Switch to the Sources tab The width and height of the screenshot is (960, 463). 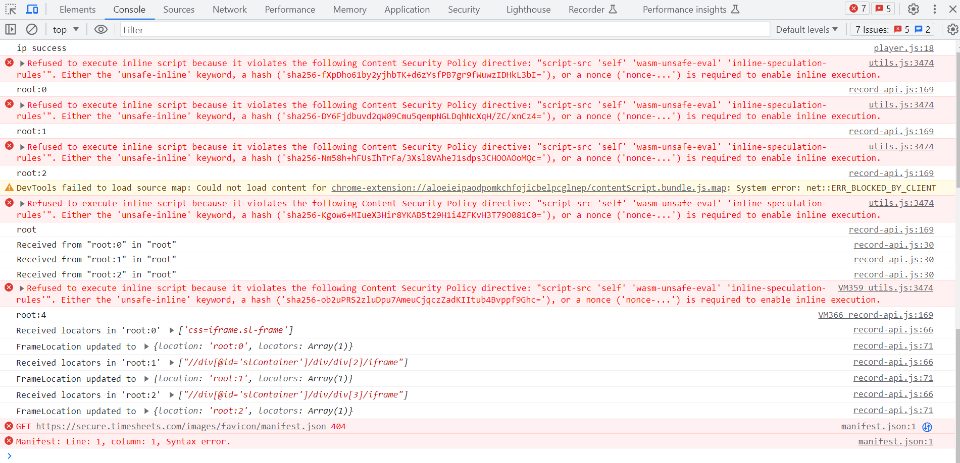point(179,10)
